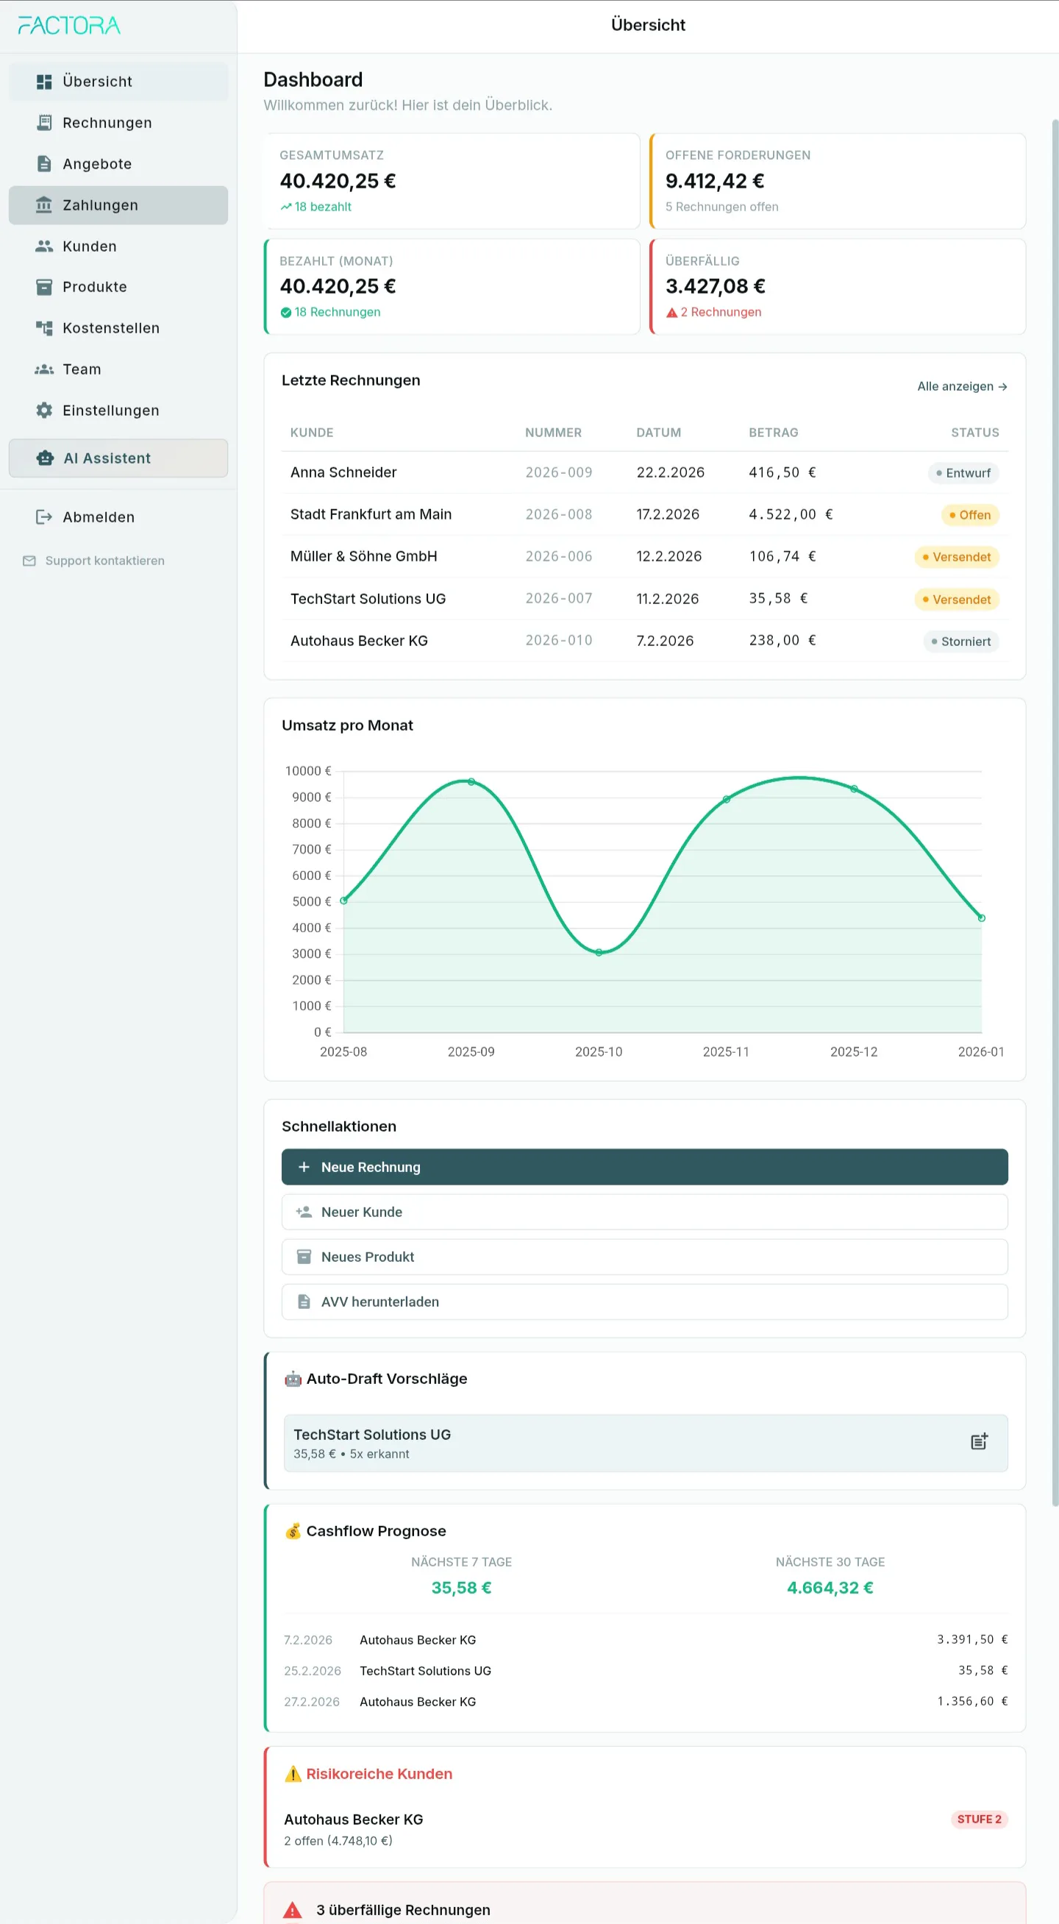This screenshot has height=1924, width=1059.
Task: Open the Überfällig card
Action: [x=838, y=287]
